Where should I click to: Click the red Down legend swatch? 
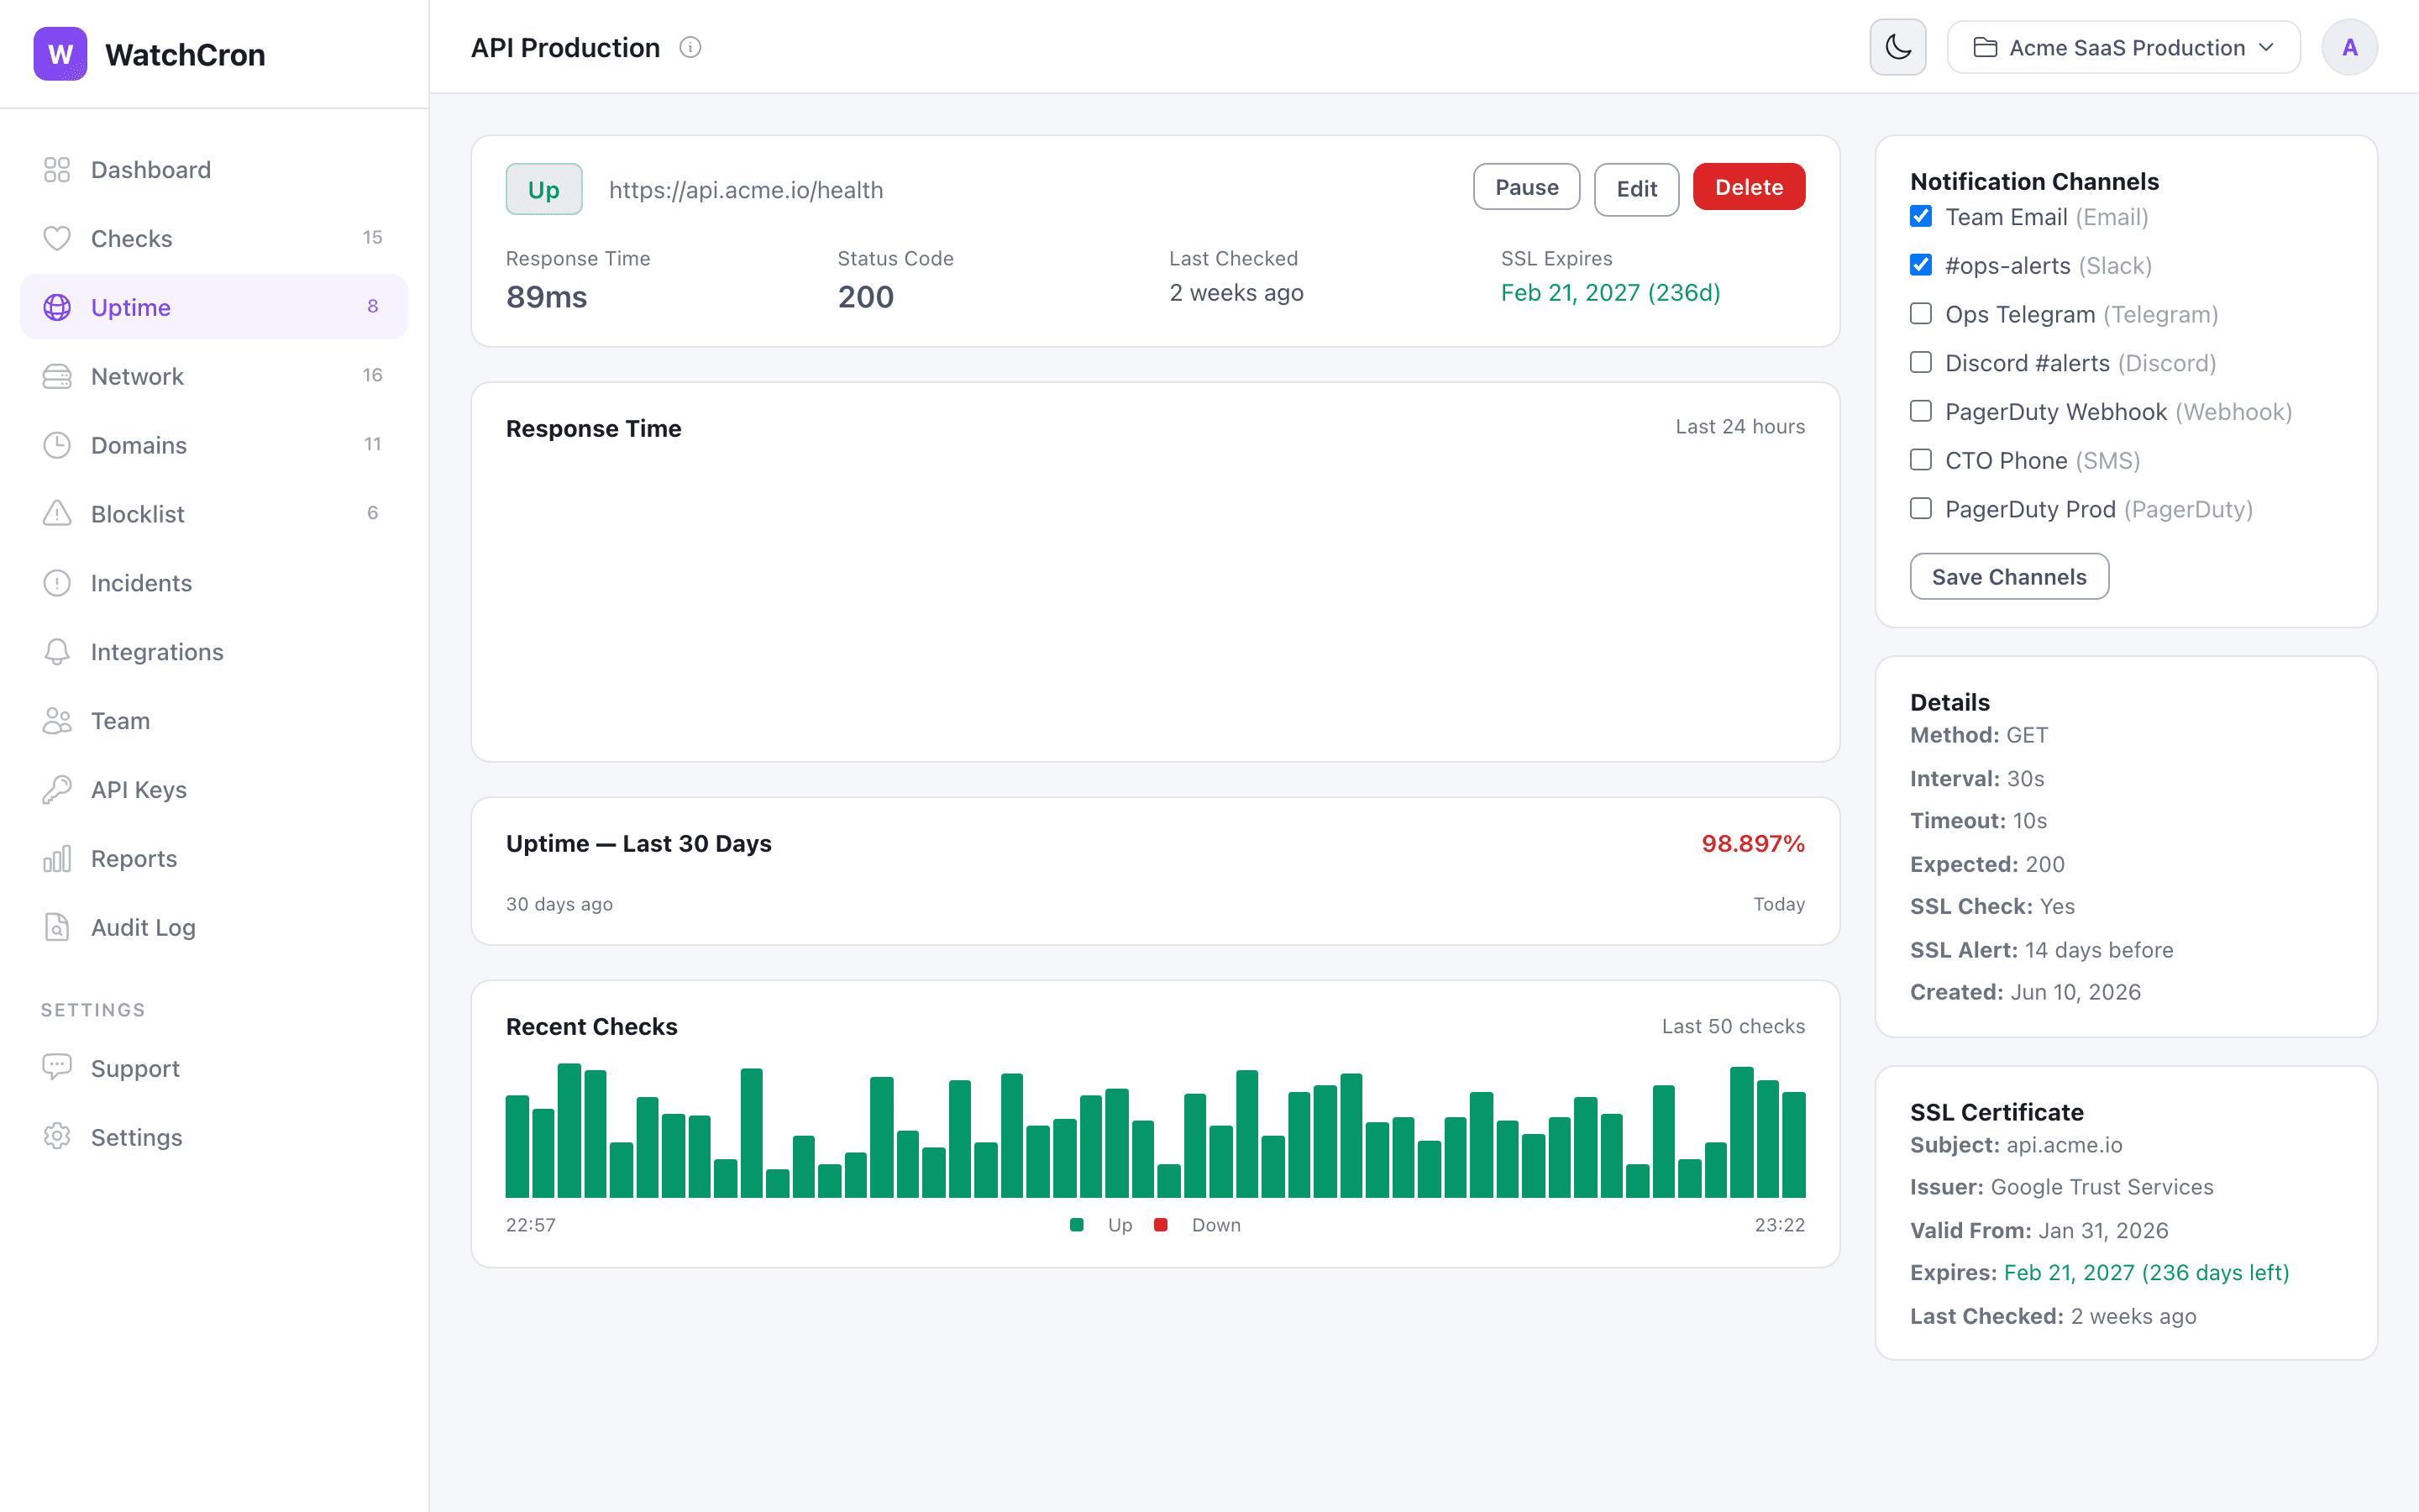1161,1225
